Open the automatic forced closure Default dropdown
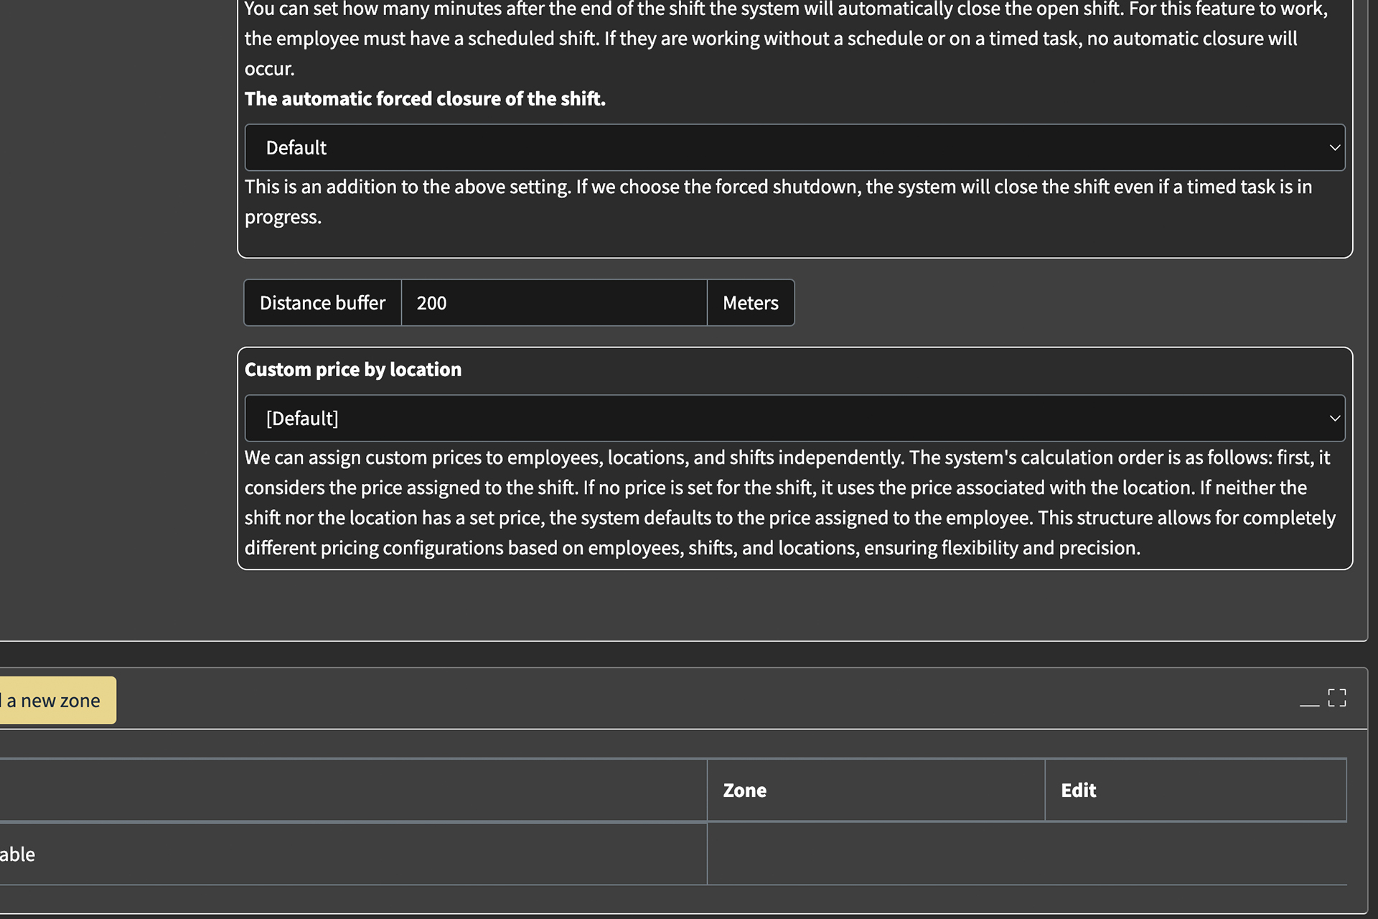1378x919 pixels. coord(795,148)
